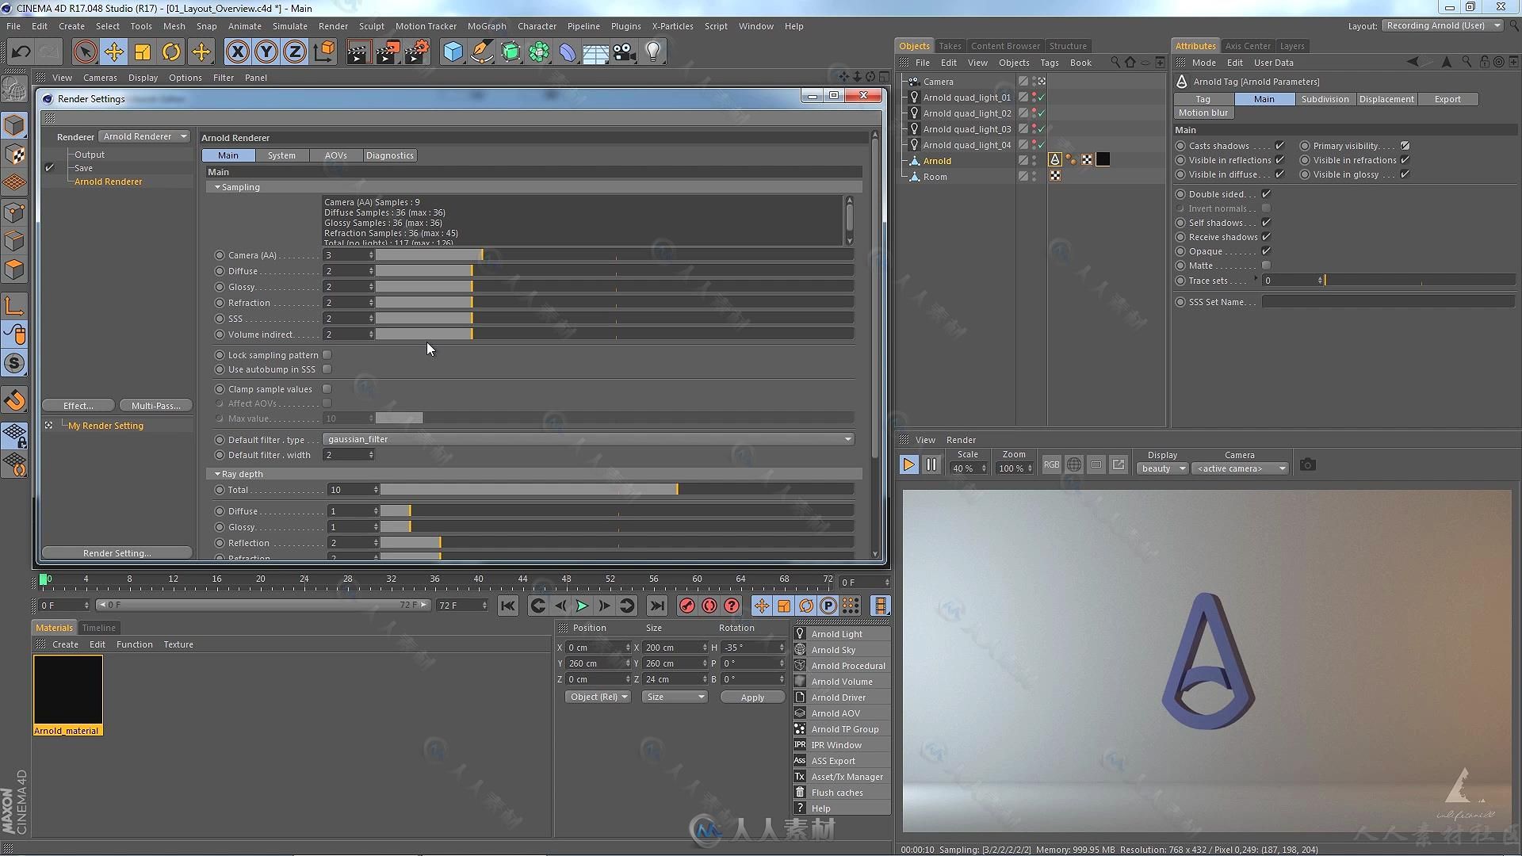Screen dimensions: 1522x856
Task: Add a Camera object from toolbar
Action: coord(625,52)
